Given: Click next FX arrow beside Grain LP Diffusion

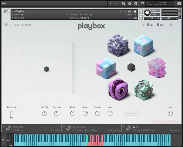Looking at the screenshot, I should [x=136, y=130].
